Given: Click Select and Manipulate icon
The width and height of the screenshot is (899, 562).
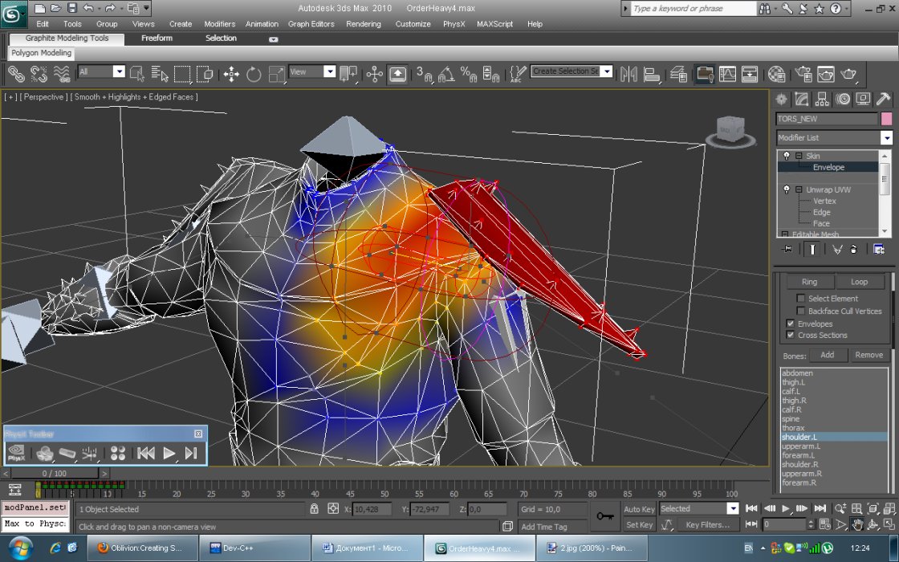Looking at the screenshot, I should 374,74.
